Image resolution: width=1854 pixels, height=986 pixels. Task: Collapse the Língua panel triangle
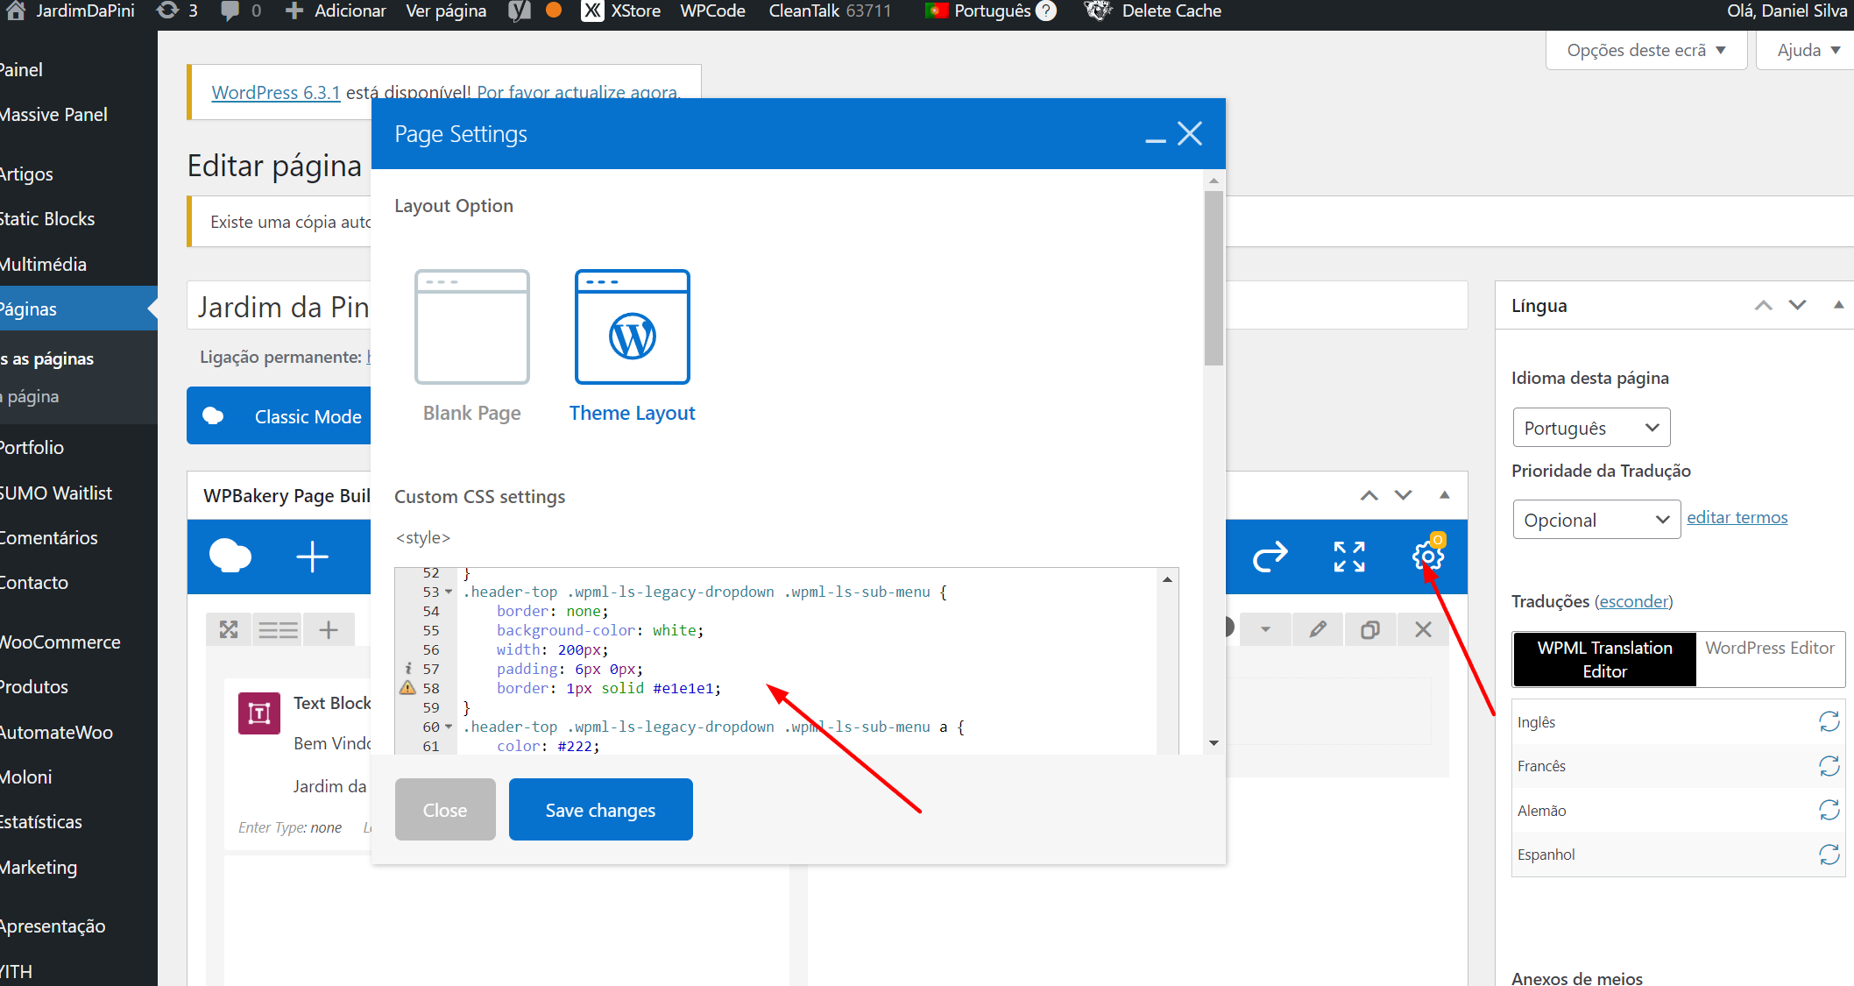pos(1838,305)
